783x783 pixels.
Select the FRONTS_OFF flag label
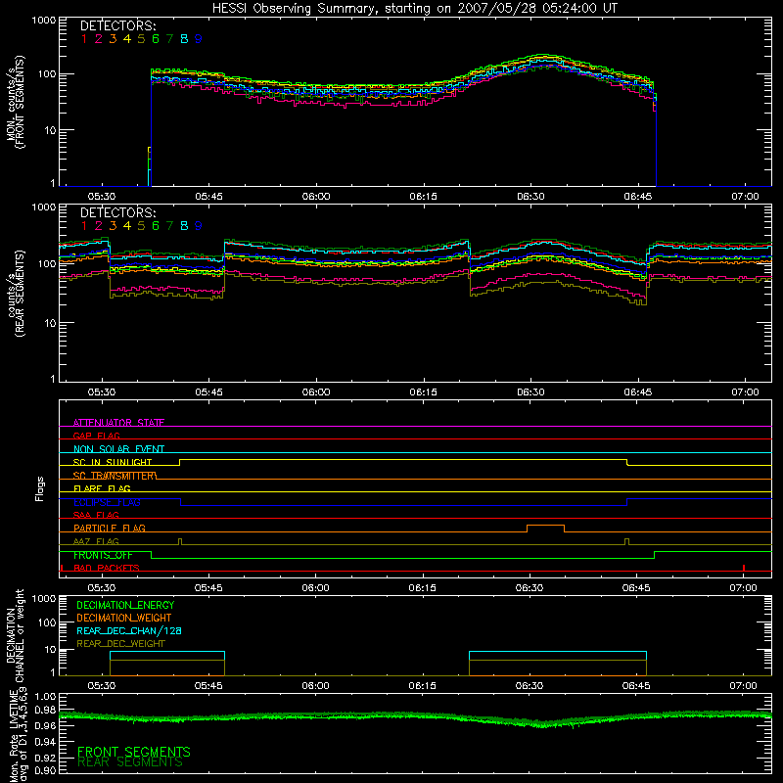pos(103,555)
